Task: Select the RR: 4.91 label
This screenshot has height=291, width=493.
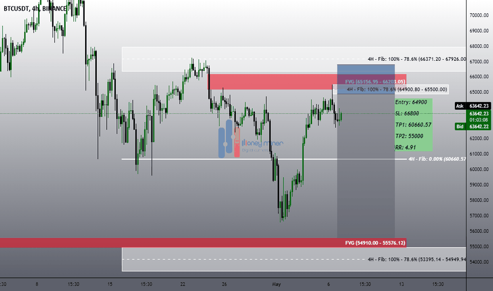Action: [x=406, y=148]
